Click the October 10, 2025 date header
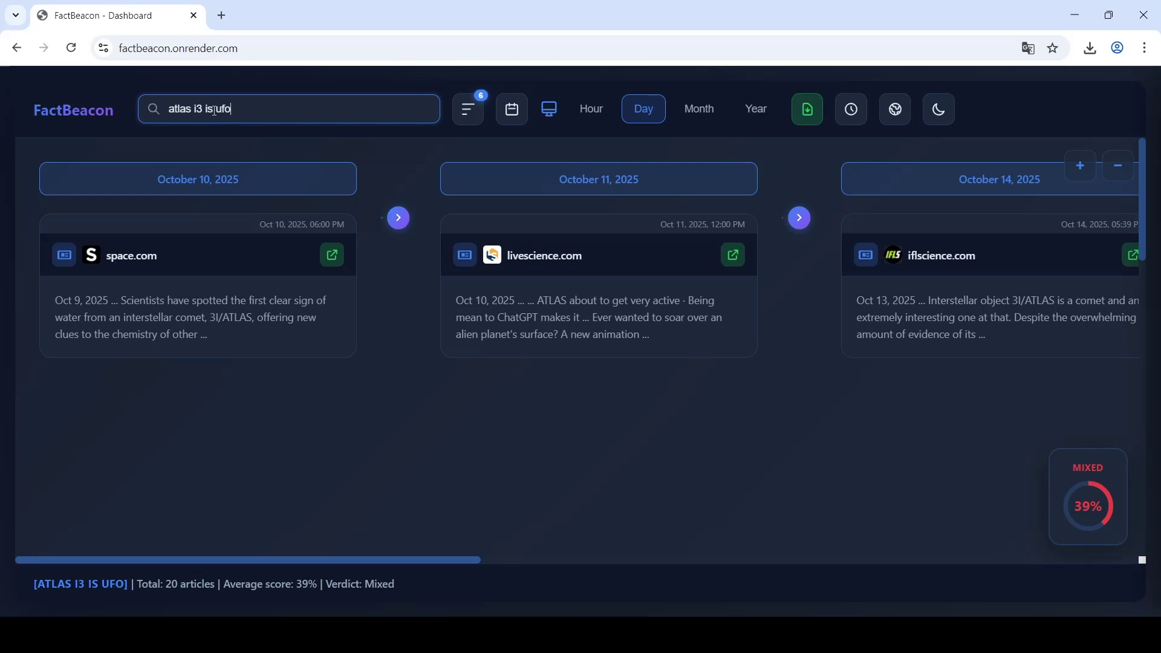Viewport: 1161px width, 653px height. [x=198, y=180]
